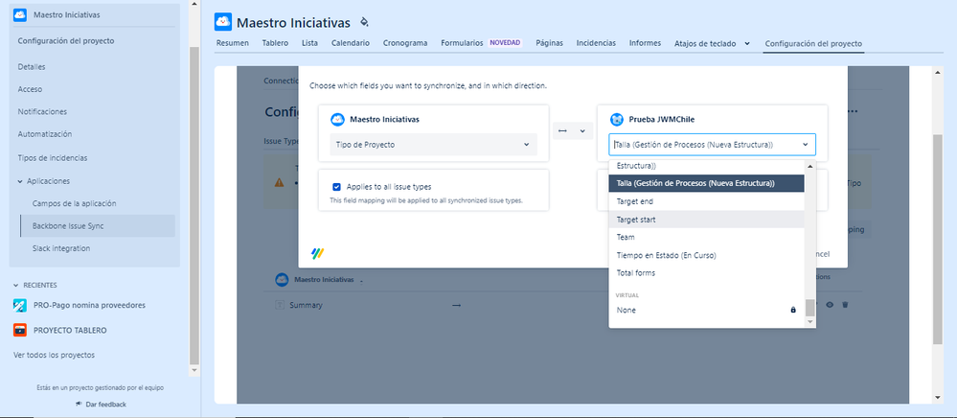Toggle eye icon visibility on Summary row
This screenshot has height=418, width=957.
(x=830, y=304)
